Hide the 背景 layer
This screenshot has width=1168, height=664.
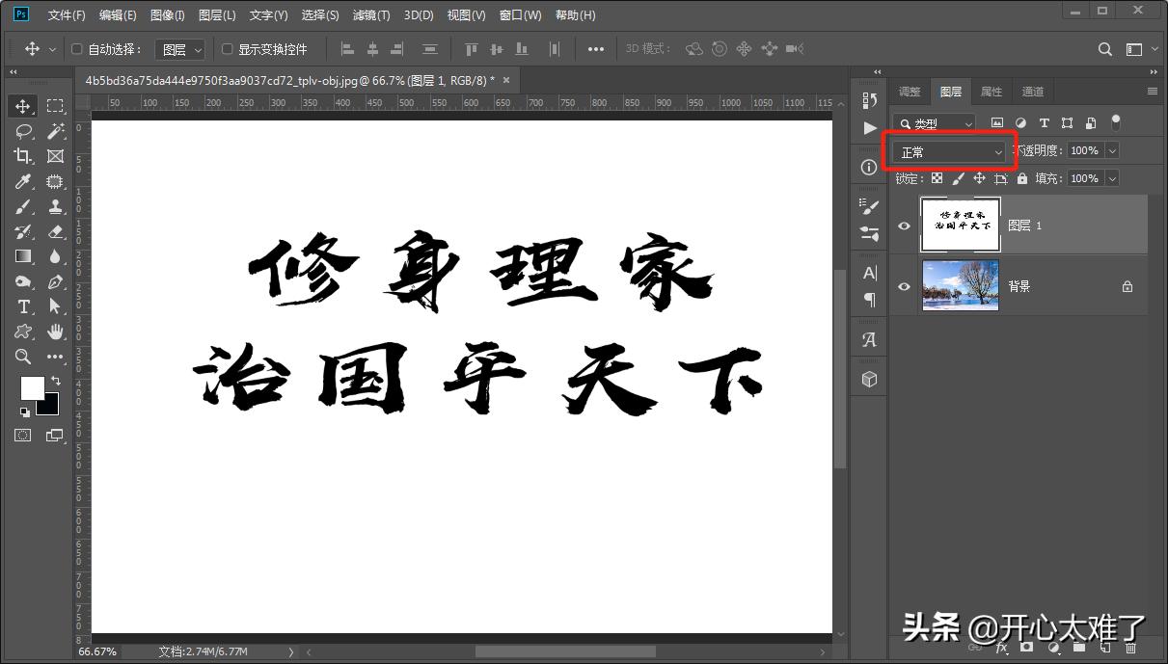(903, 286)
